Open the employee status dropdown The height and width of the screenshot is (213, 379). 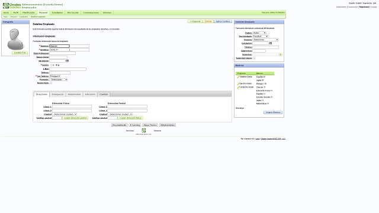259,33
